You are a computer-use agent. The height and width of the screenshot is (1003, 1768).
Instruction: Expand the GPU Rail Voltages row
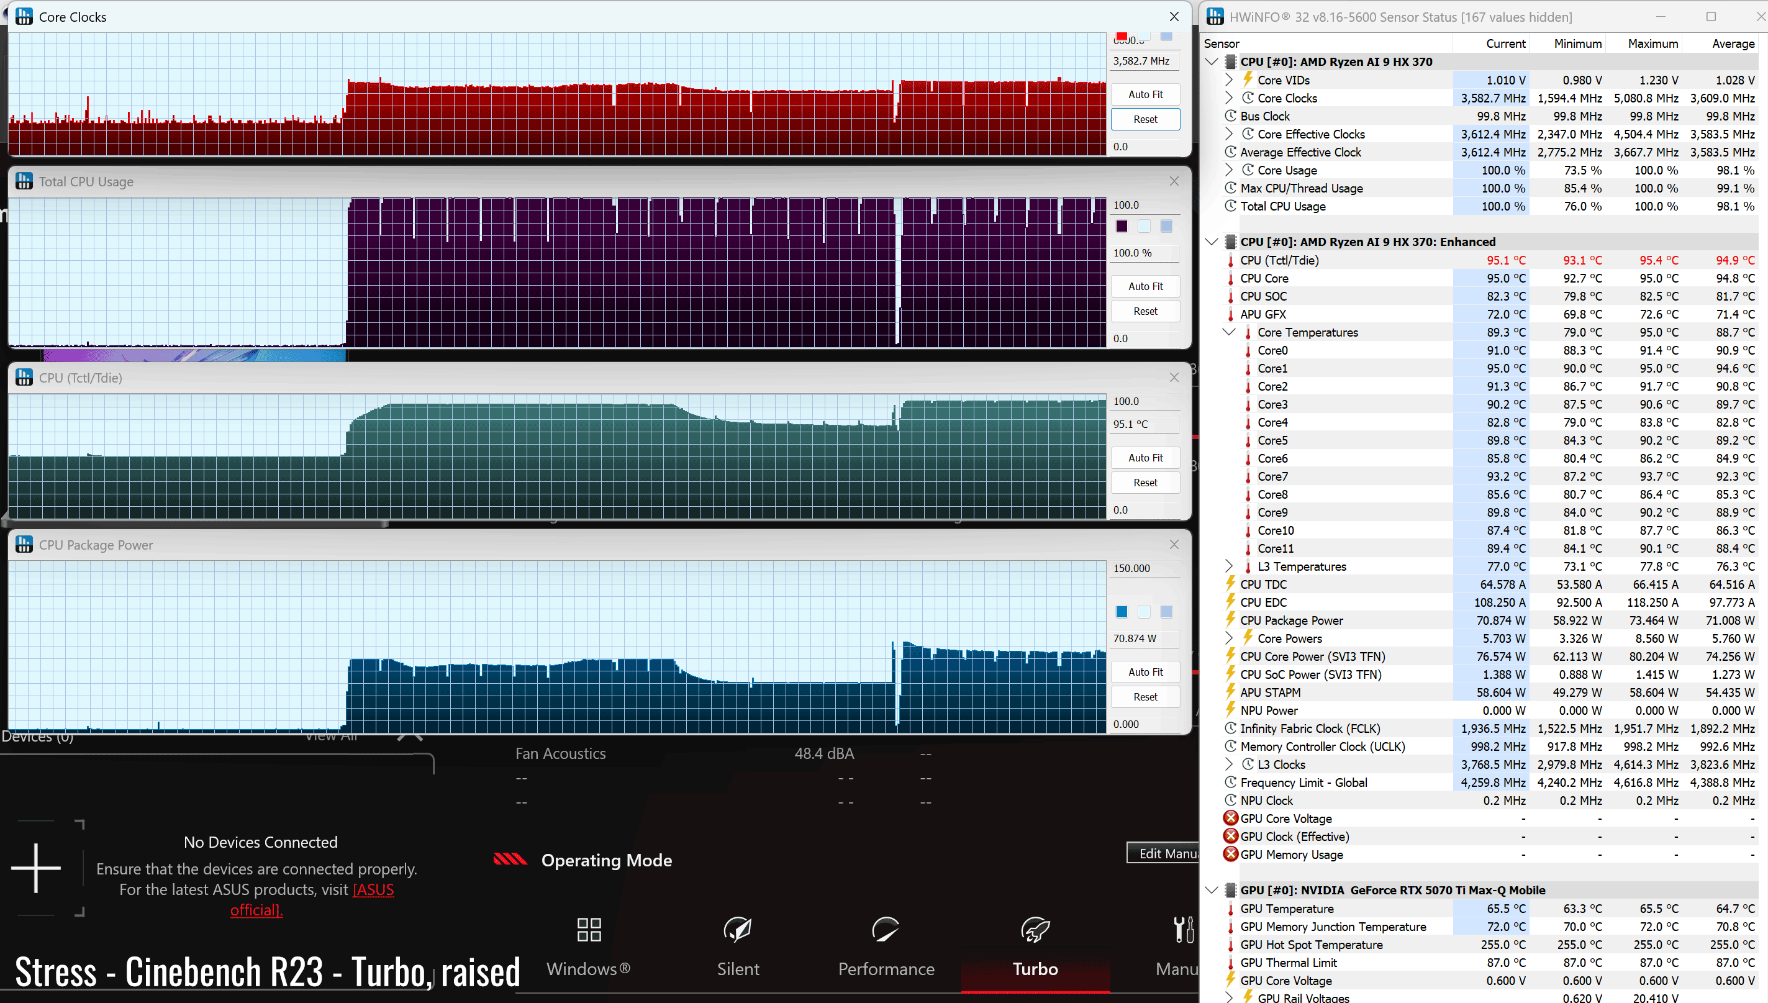click(1229, 997)
